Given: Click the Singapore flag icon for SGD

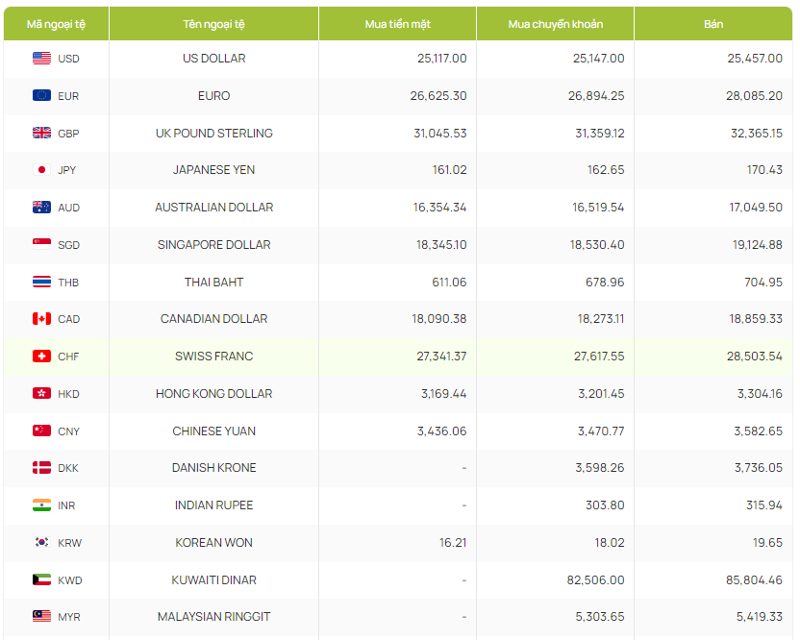Looking at the screenshot, I should pyautogui.click(x=41, y=245).
